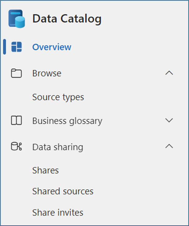Click the Business glossary book icon
The image size is (189, 226).
(x=16, y=121)
